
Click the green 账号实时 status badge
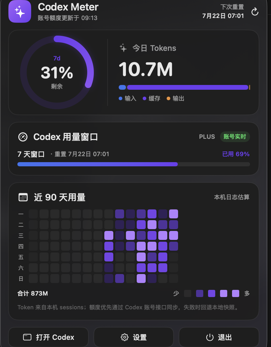[x=235, y=136]
